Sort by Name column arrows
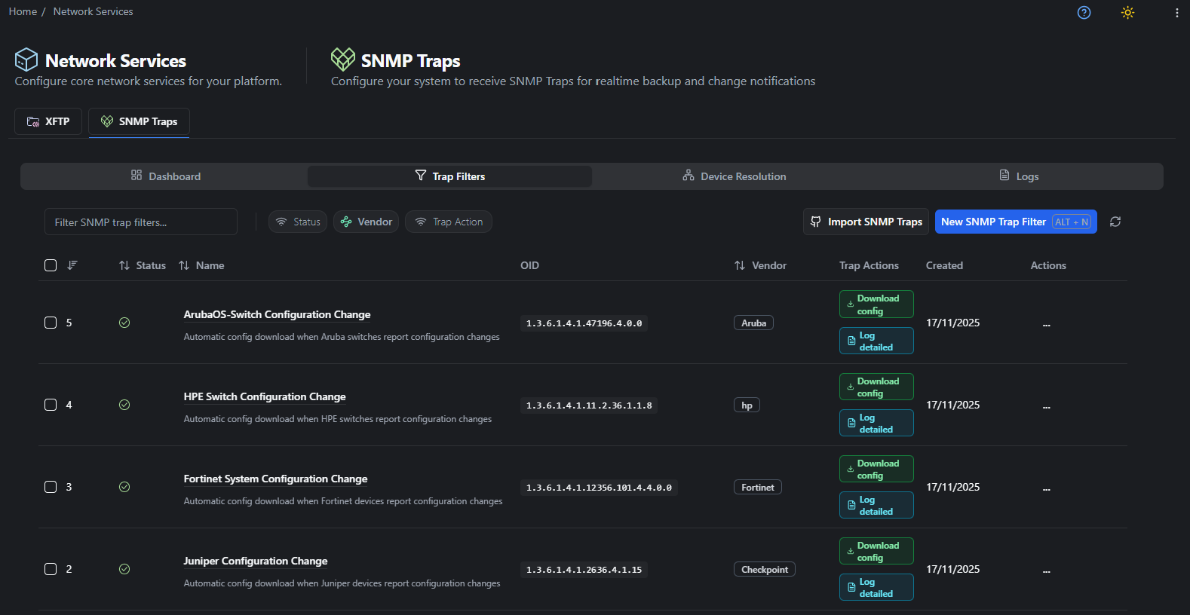The image size is (1190, 615). (x=184, y=265)
